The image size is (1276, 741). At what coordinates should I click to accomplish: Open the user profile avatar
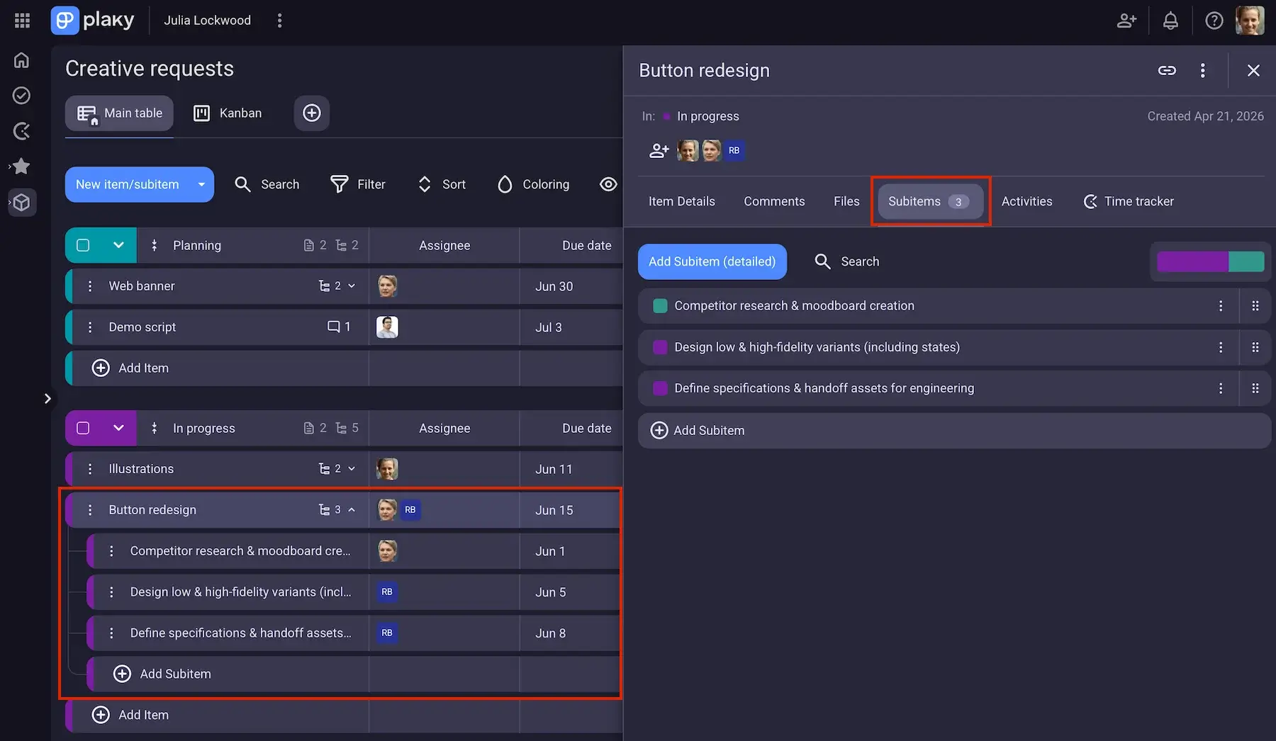tap(1250, 21)
